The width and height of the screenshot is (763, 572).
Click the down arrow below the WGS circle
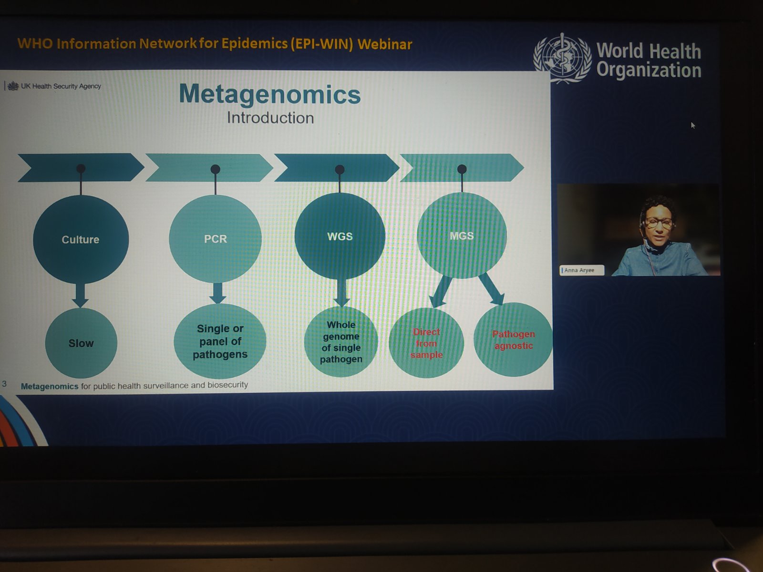pos(341,292)
